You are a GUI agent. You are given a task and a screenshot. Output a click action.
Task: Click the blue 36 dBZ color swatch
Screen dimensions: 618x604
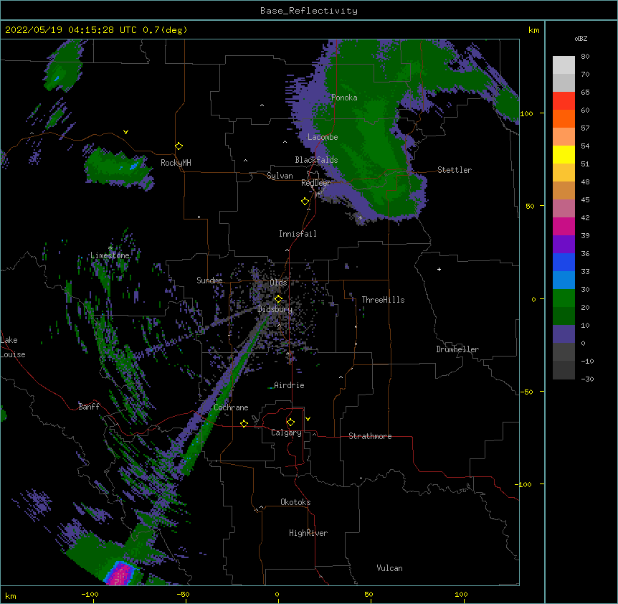tap(564, 262)
